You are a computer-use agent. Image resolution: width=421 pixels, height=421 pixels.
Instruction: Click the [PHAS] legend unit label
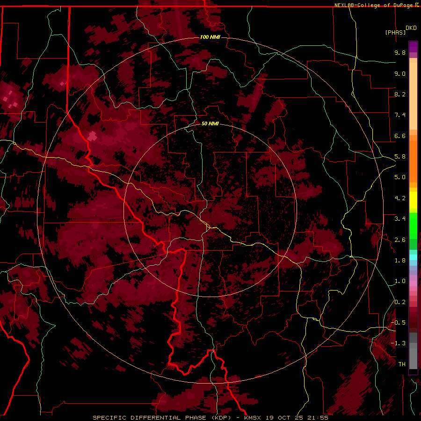point(395,32)
